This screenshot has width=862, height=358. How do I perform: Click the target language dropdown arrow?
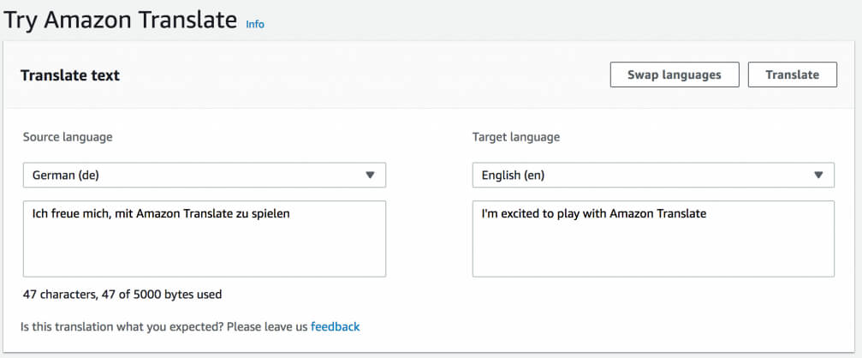pyautogui.click(x=818, y=175)
